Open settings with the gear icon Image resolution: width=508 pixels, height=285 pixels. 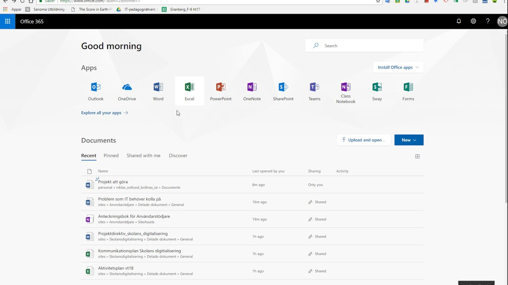pyautogui.click(x=473, y=21)
